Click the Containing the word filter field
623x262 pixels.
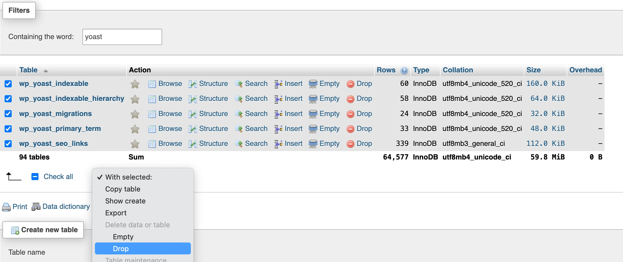click(x=122, y=37)
